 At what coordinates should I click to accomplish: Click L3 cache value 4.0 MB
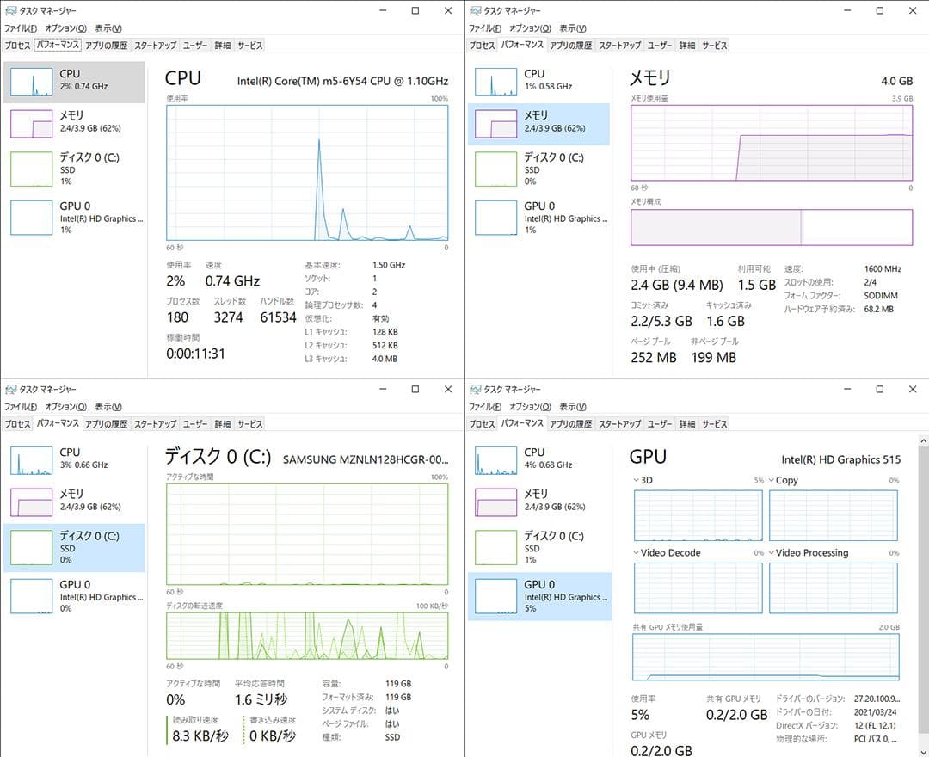(385, 359)
